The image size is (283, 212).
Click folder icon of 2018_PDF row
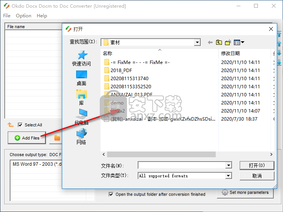click(107, 71)
